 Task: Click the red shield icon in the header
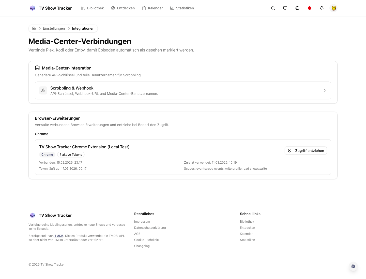310,8
